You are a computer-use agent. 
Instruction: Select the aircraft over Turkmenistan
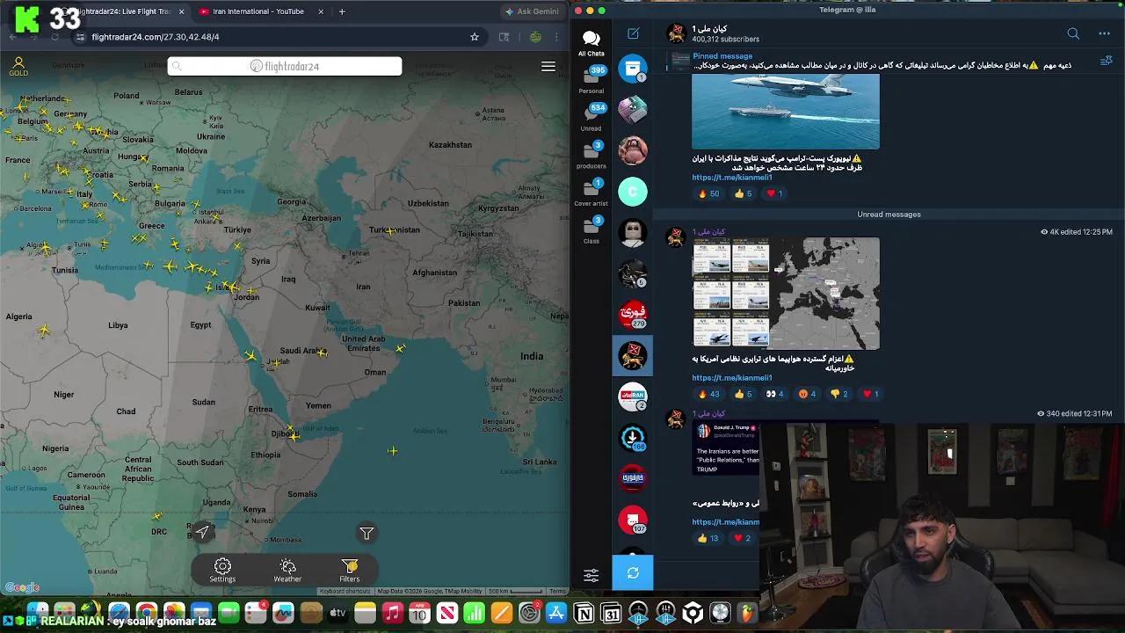point(389,231)
